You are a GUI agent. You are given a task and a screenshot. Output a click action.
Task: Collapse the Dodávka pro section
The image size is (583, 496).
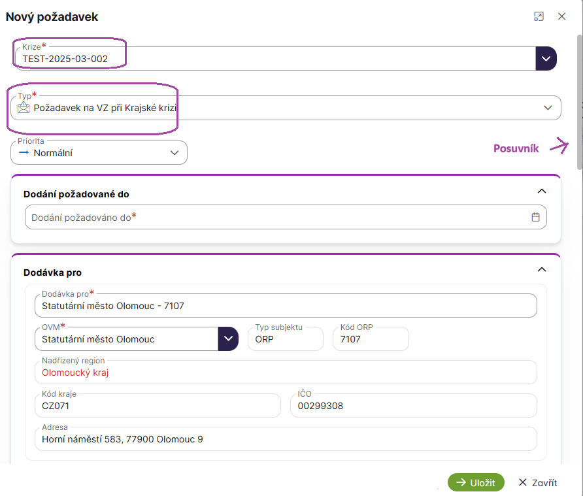coord(541,269)
